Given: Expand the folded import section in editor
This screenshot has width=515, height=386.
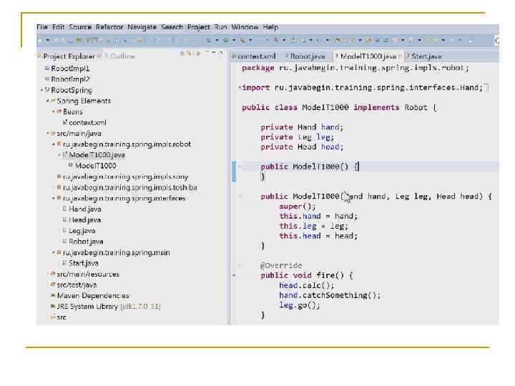Looking at the screenshot, I should (x=240, y=87).
